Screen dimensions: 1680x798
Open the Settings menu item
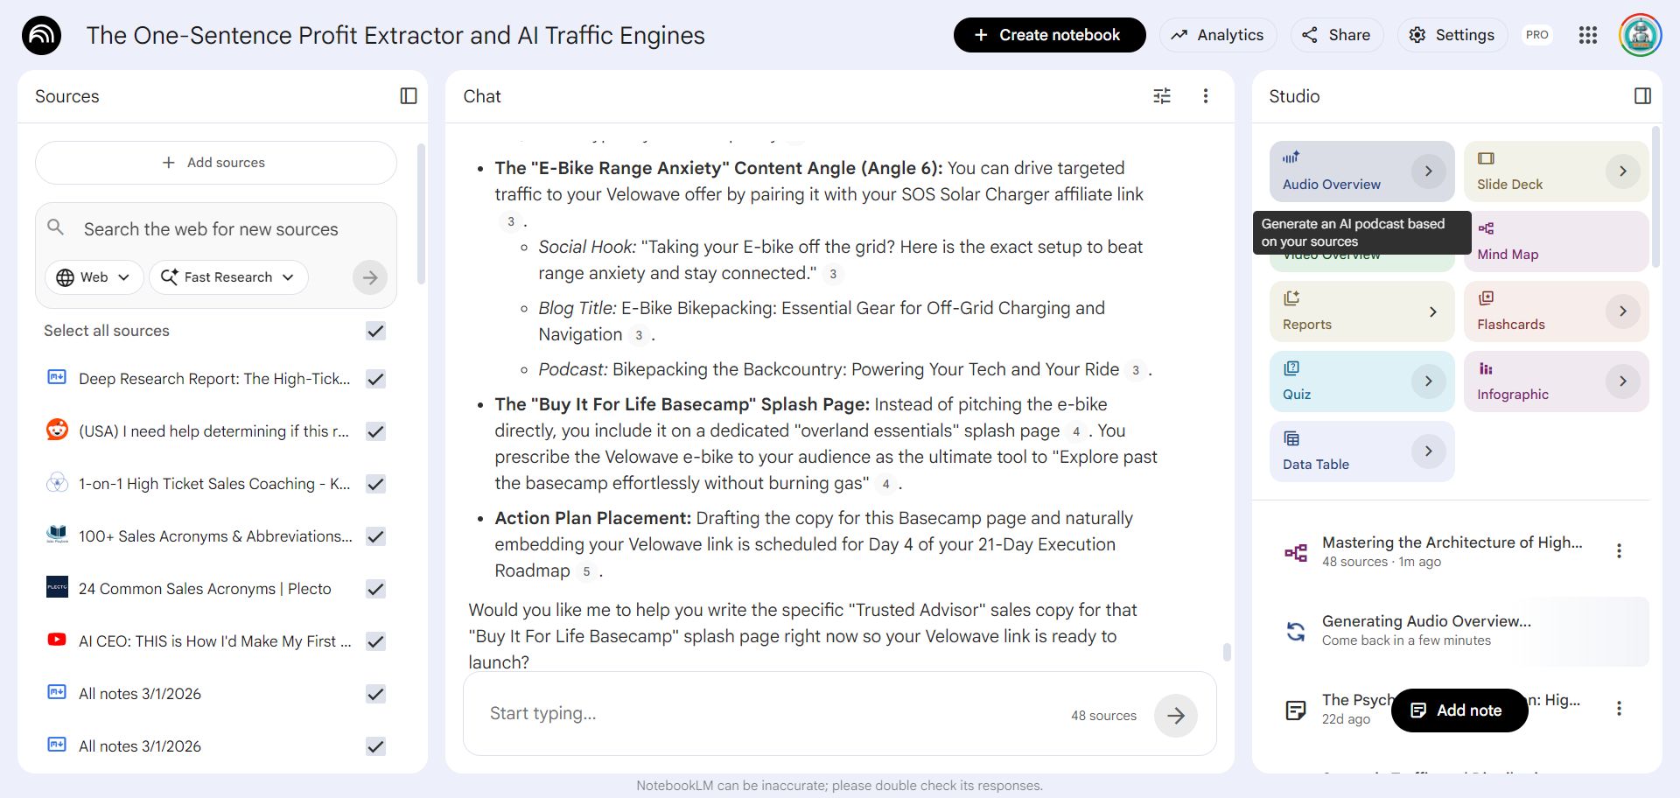point(1452,35)
